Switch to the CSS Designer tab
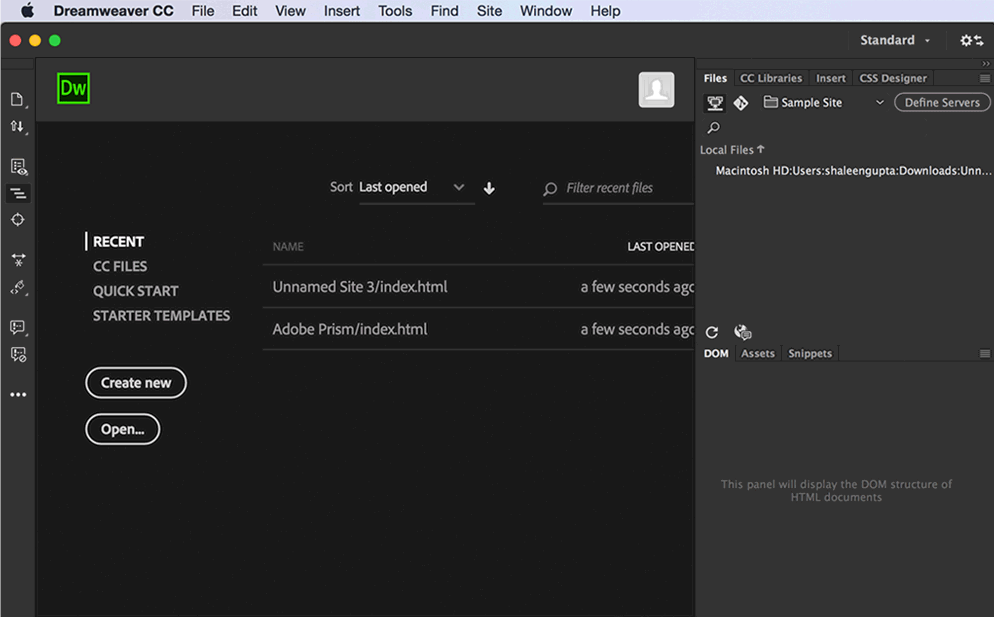The image size is (994, 617). 892,78
